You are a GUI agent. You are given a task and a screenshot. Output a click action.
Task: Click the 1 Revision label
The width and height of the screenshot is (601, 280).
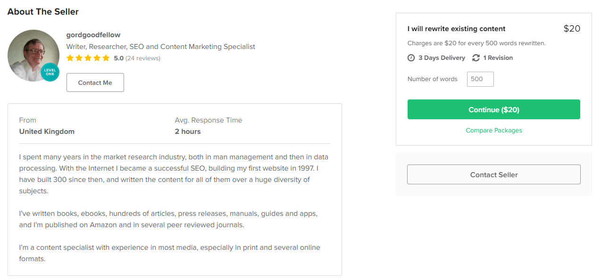498,58
